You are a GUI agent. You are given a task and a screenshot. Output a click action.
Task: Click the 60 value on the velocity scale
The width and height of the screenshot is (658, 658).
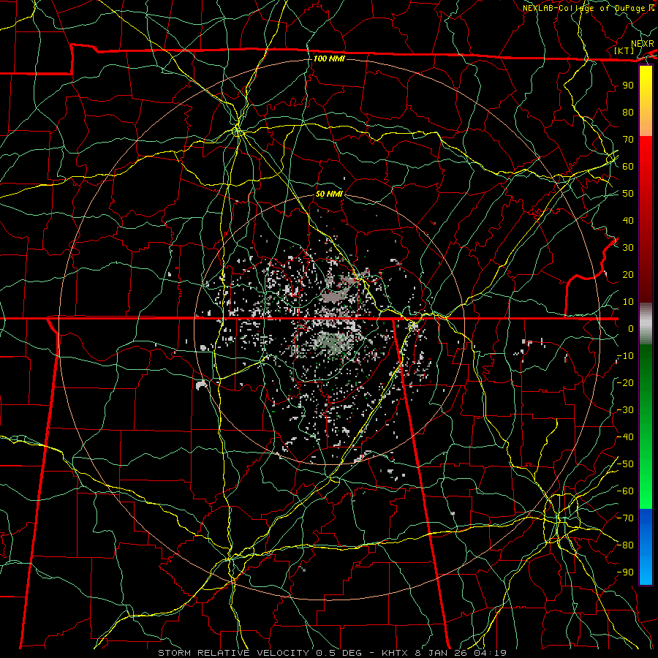628,166
